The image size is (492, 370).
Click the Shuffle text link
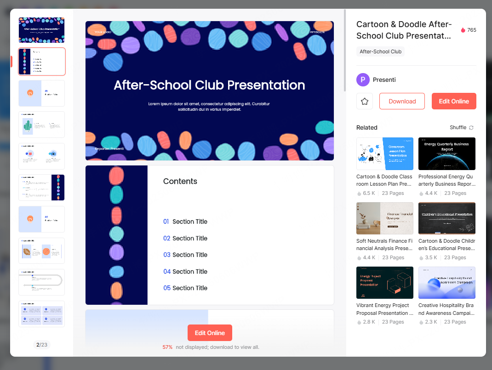457,127
